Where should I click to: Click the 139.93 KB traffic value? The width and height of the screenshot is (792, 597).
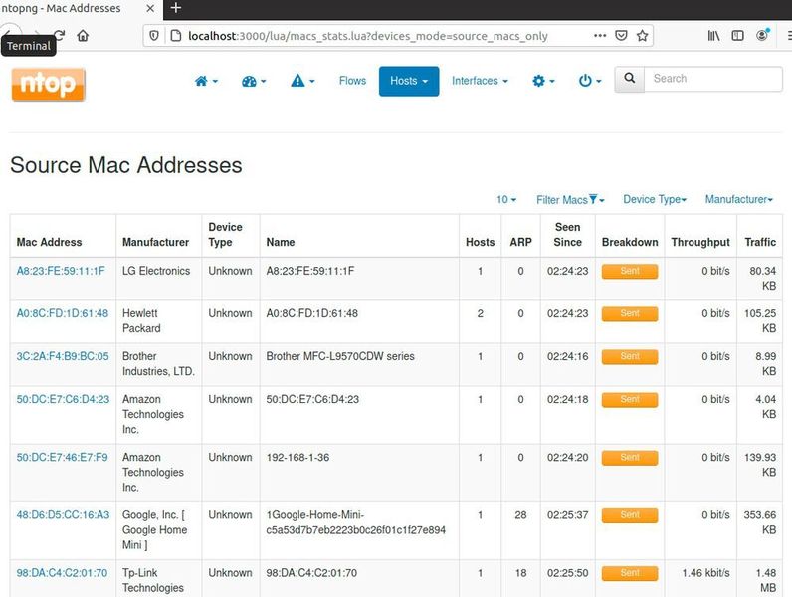click(760, 465)
